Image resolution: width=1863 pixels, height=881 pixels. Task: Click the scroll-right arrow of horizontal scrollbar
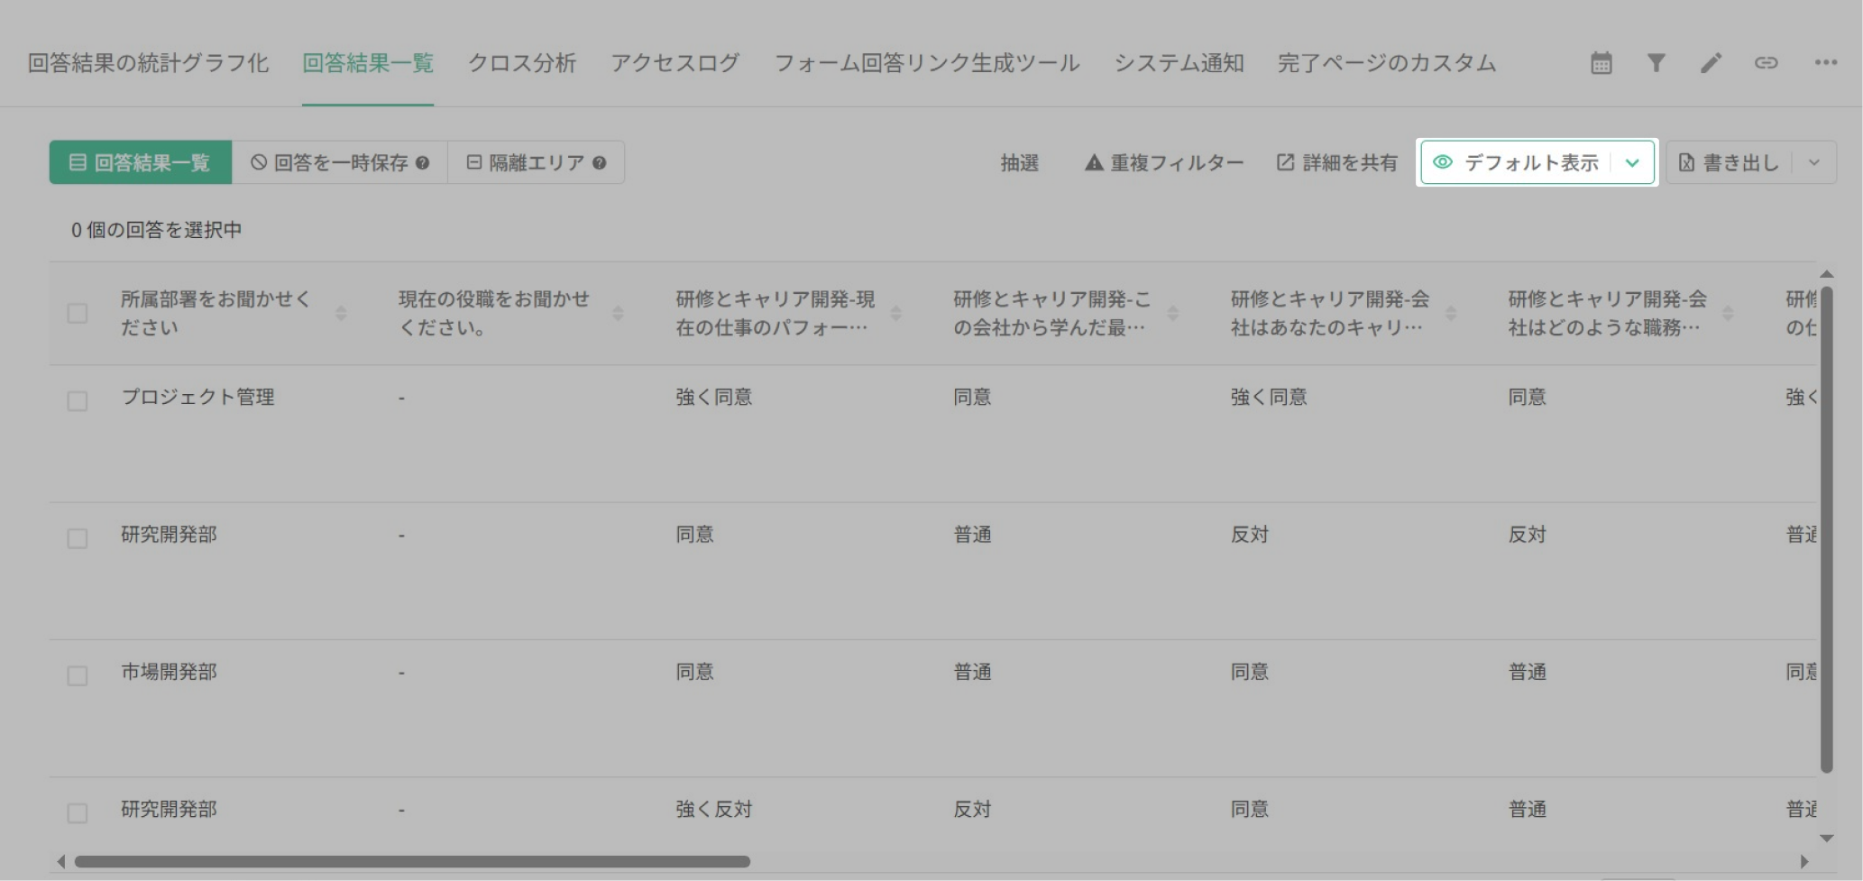click(x=1803, y=861)
